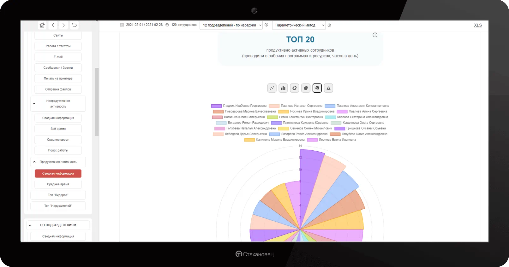Go to the home page icon
509x267 pixels.
coord(42,25)
